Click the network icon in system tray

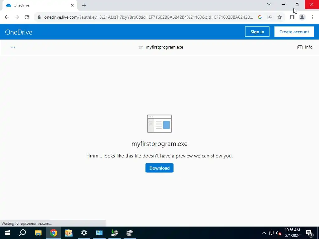(271, 233)
